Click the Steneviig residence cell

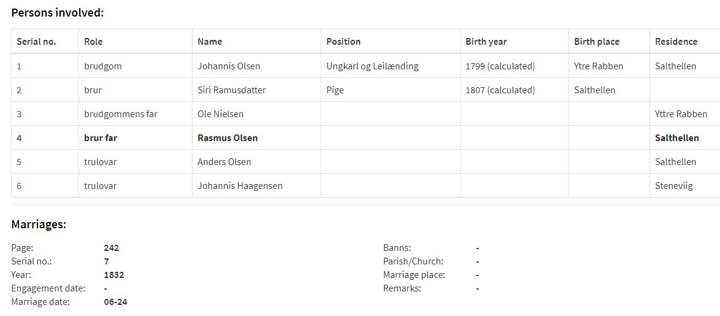(x=684, y=185)
